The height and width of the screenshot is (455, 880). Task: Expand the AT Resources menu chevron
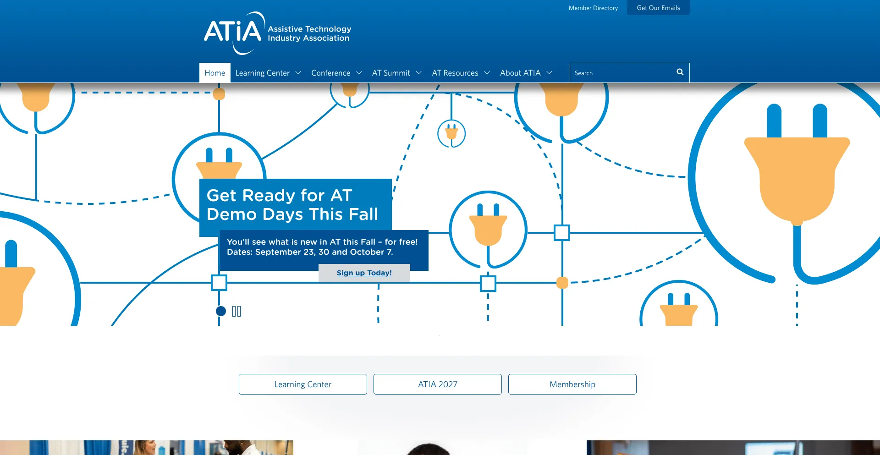pos(487,73)
